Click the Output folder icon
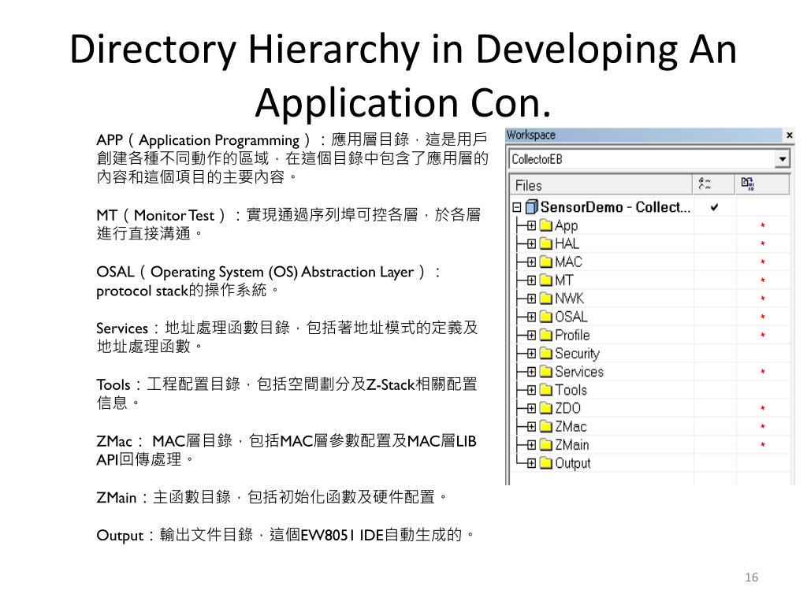The width and height of the screenshot is (807, 605). 545,463
